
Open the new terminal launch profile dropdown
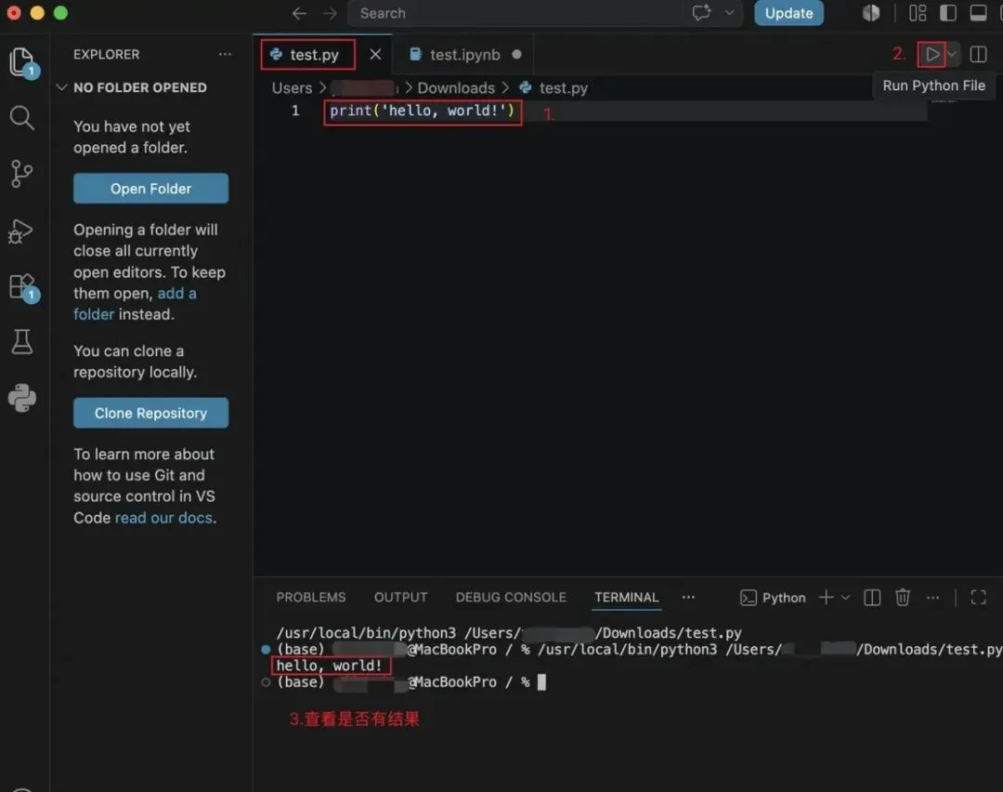pyautogui.click(x=846, y=598)
